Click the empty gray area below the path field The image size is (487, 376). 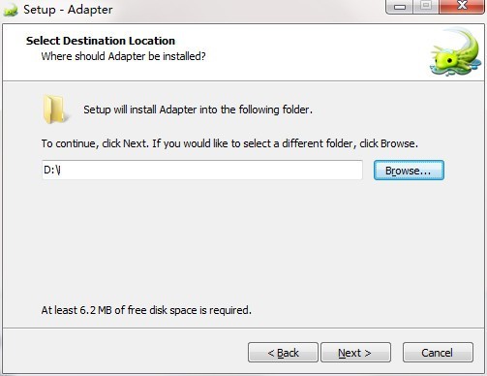coord(242,242)
